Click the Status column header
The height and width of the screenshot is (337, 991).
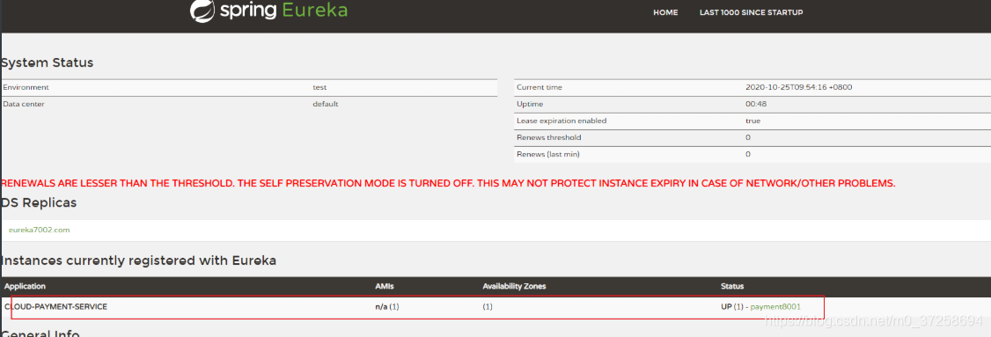pos(732,287)
